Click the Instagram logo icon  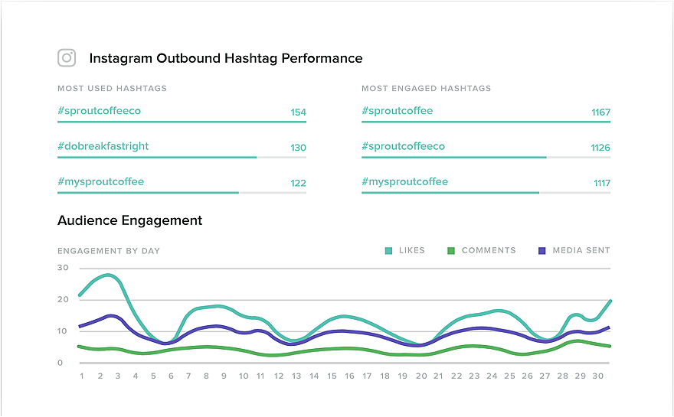point(67,57)
